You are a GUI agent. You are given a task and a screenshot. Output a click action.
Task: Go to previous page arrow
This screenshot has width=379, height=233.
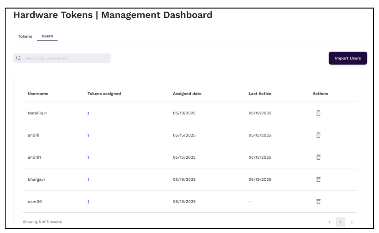tap(330, 222)
